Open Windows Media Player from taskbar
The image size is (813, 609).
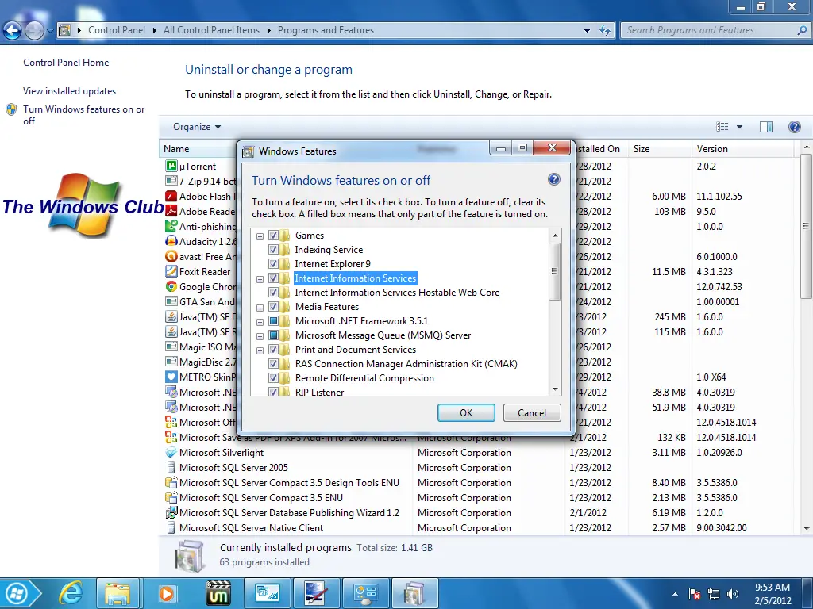pyautogui.click(x=167, y=593)
